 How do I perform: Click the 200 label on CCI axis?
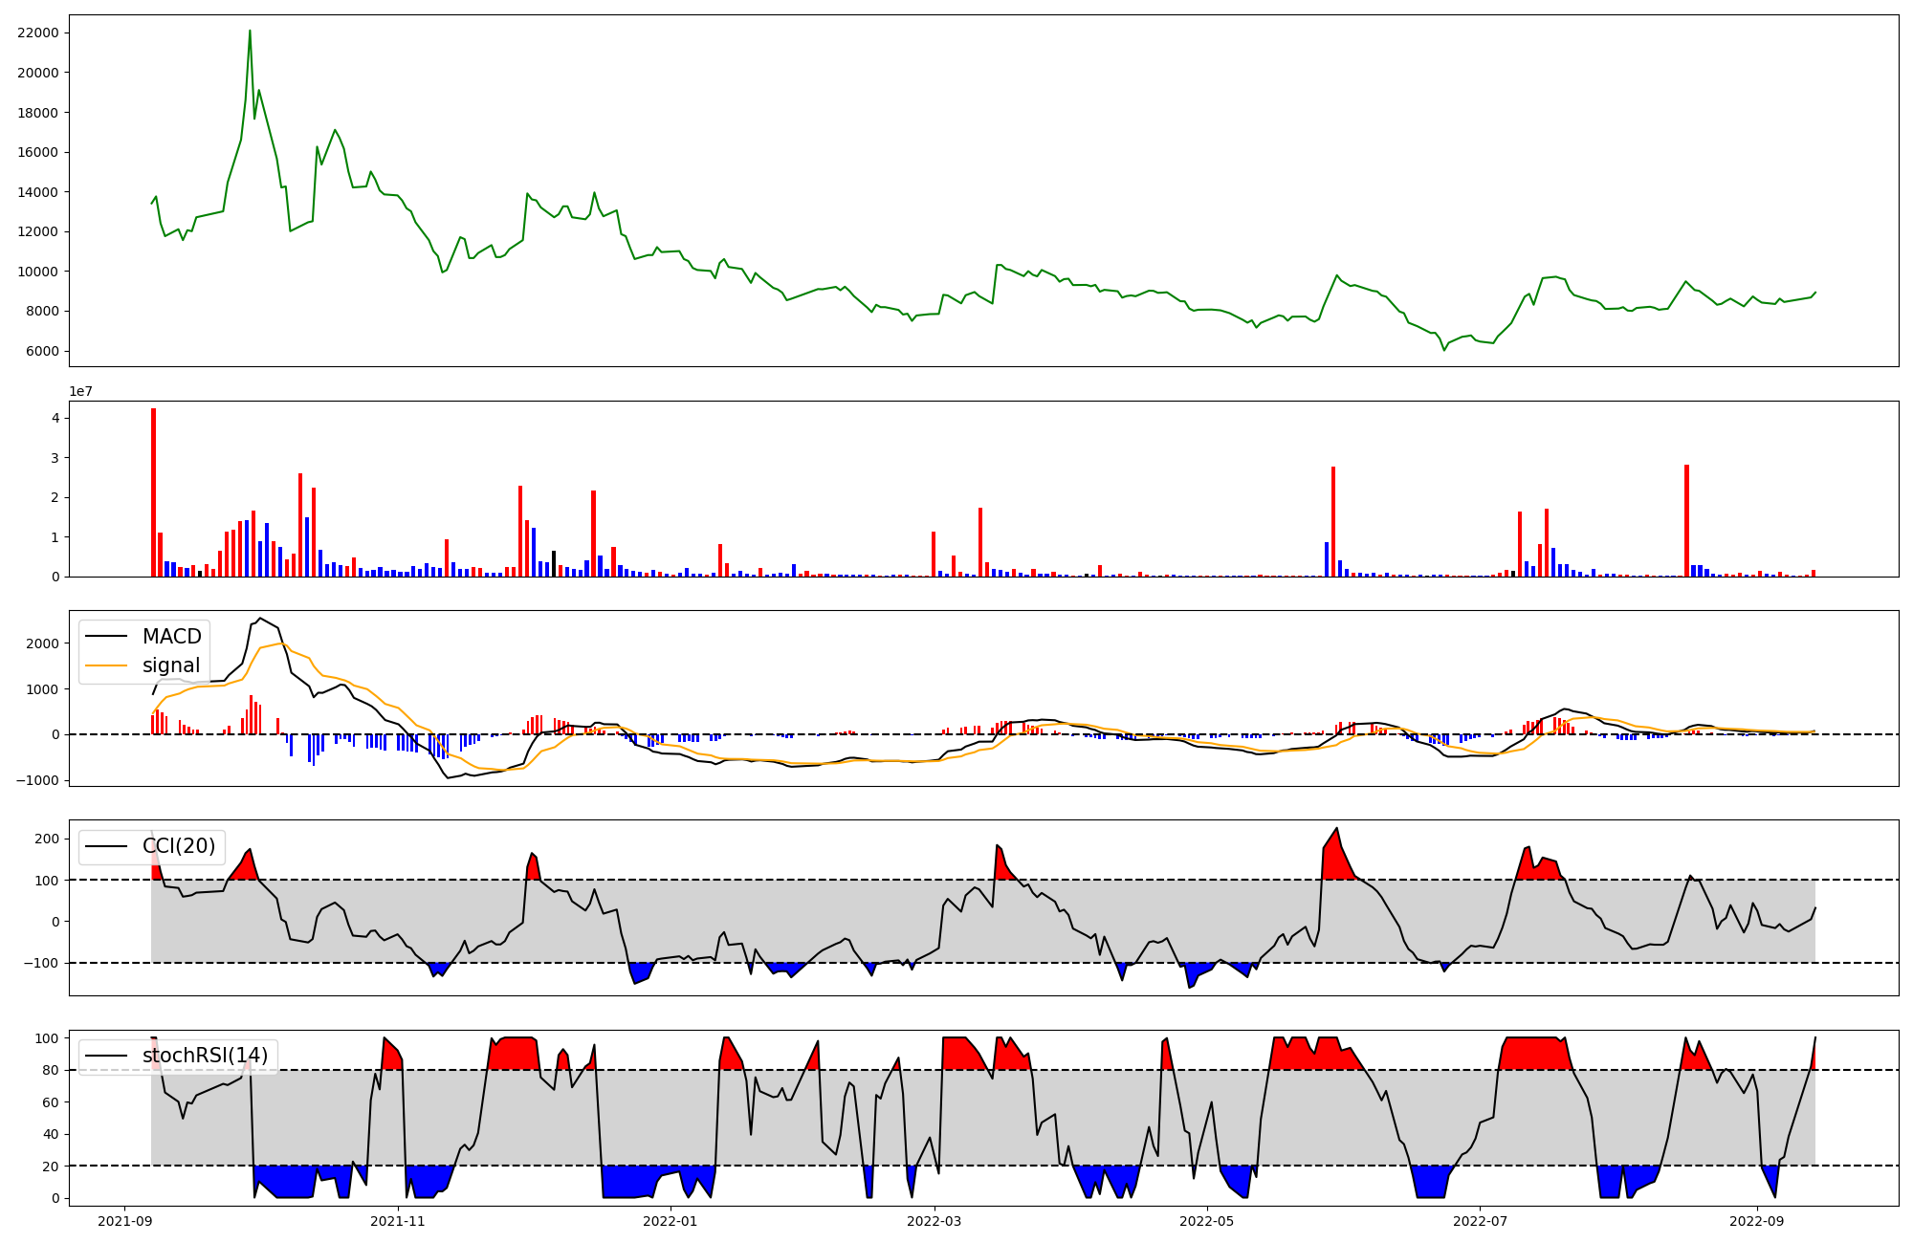point(47,839)
